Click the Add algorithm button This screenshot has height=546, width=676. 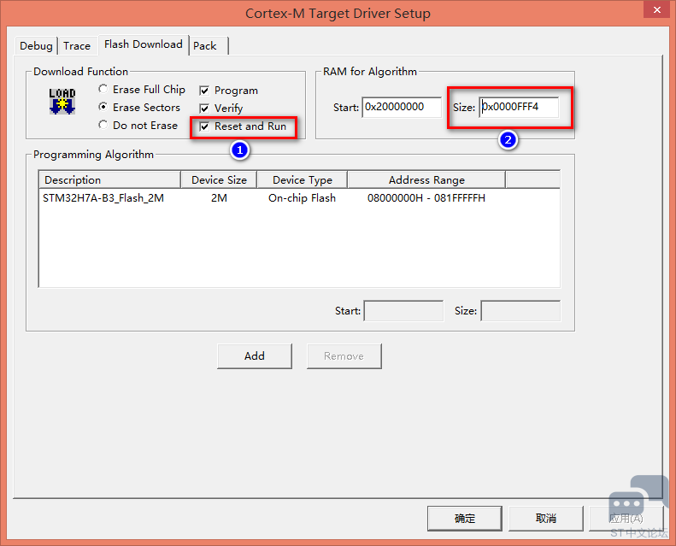coord(255,356)
